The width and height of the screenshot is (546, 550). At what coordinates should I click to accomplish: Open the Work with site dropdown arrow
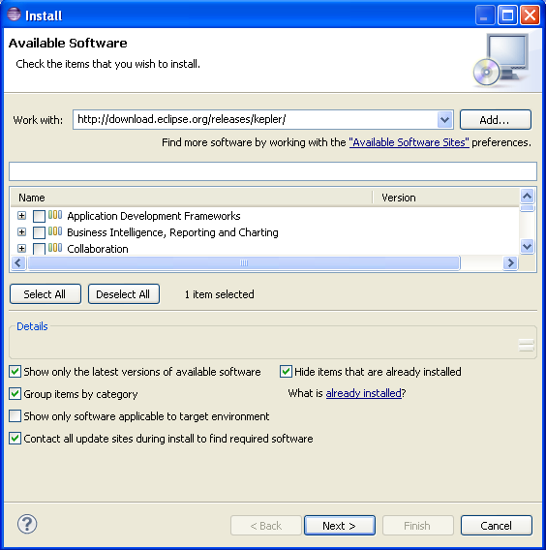[x=444, y=120]
